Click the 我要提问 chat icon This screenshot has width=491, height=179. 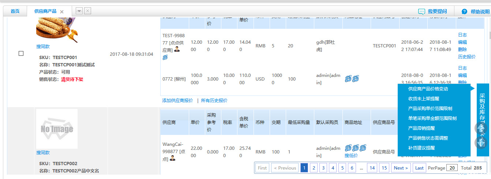[422, 12]
